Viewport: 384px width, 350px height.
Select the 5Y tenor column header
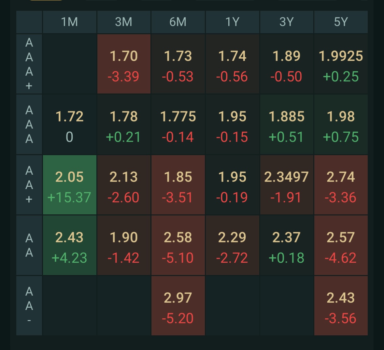tap(341, 22)
